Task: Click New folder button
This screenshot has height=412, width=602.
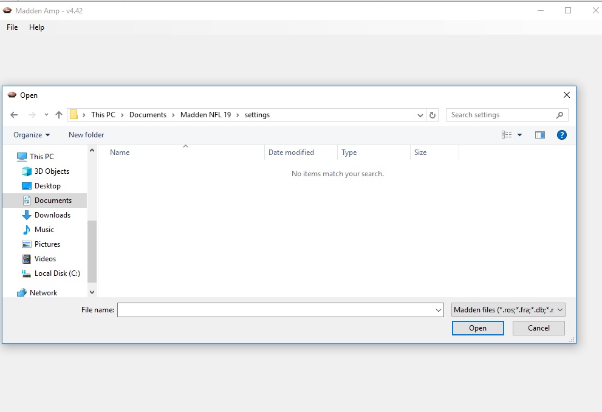Action: 86,135
